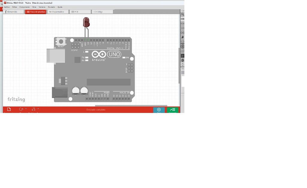Select the CORE parts bin
This screenshot has width=307, height=188.
(x=183, y=19)
